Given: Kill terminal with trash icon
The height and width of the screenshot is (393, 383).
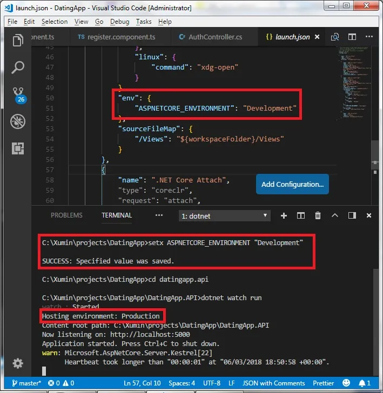Looking at the screenshot, I should pos(318,215).
